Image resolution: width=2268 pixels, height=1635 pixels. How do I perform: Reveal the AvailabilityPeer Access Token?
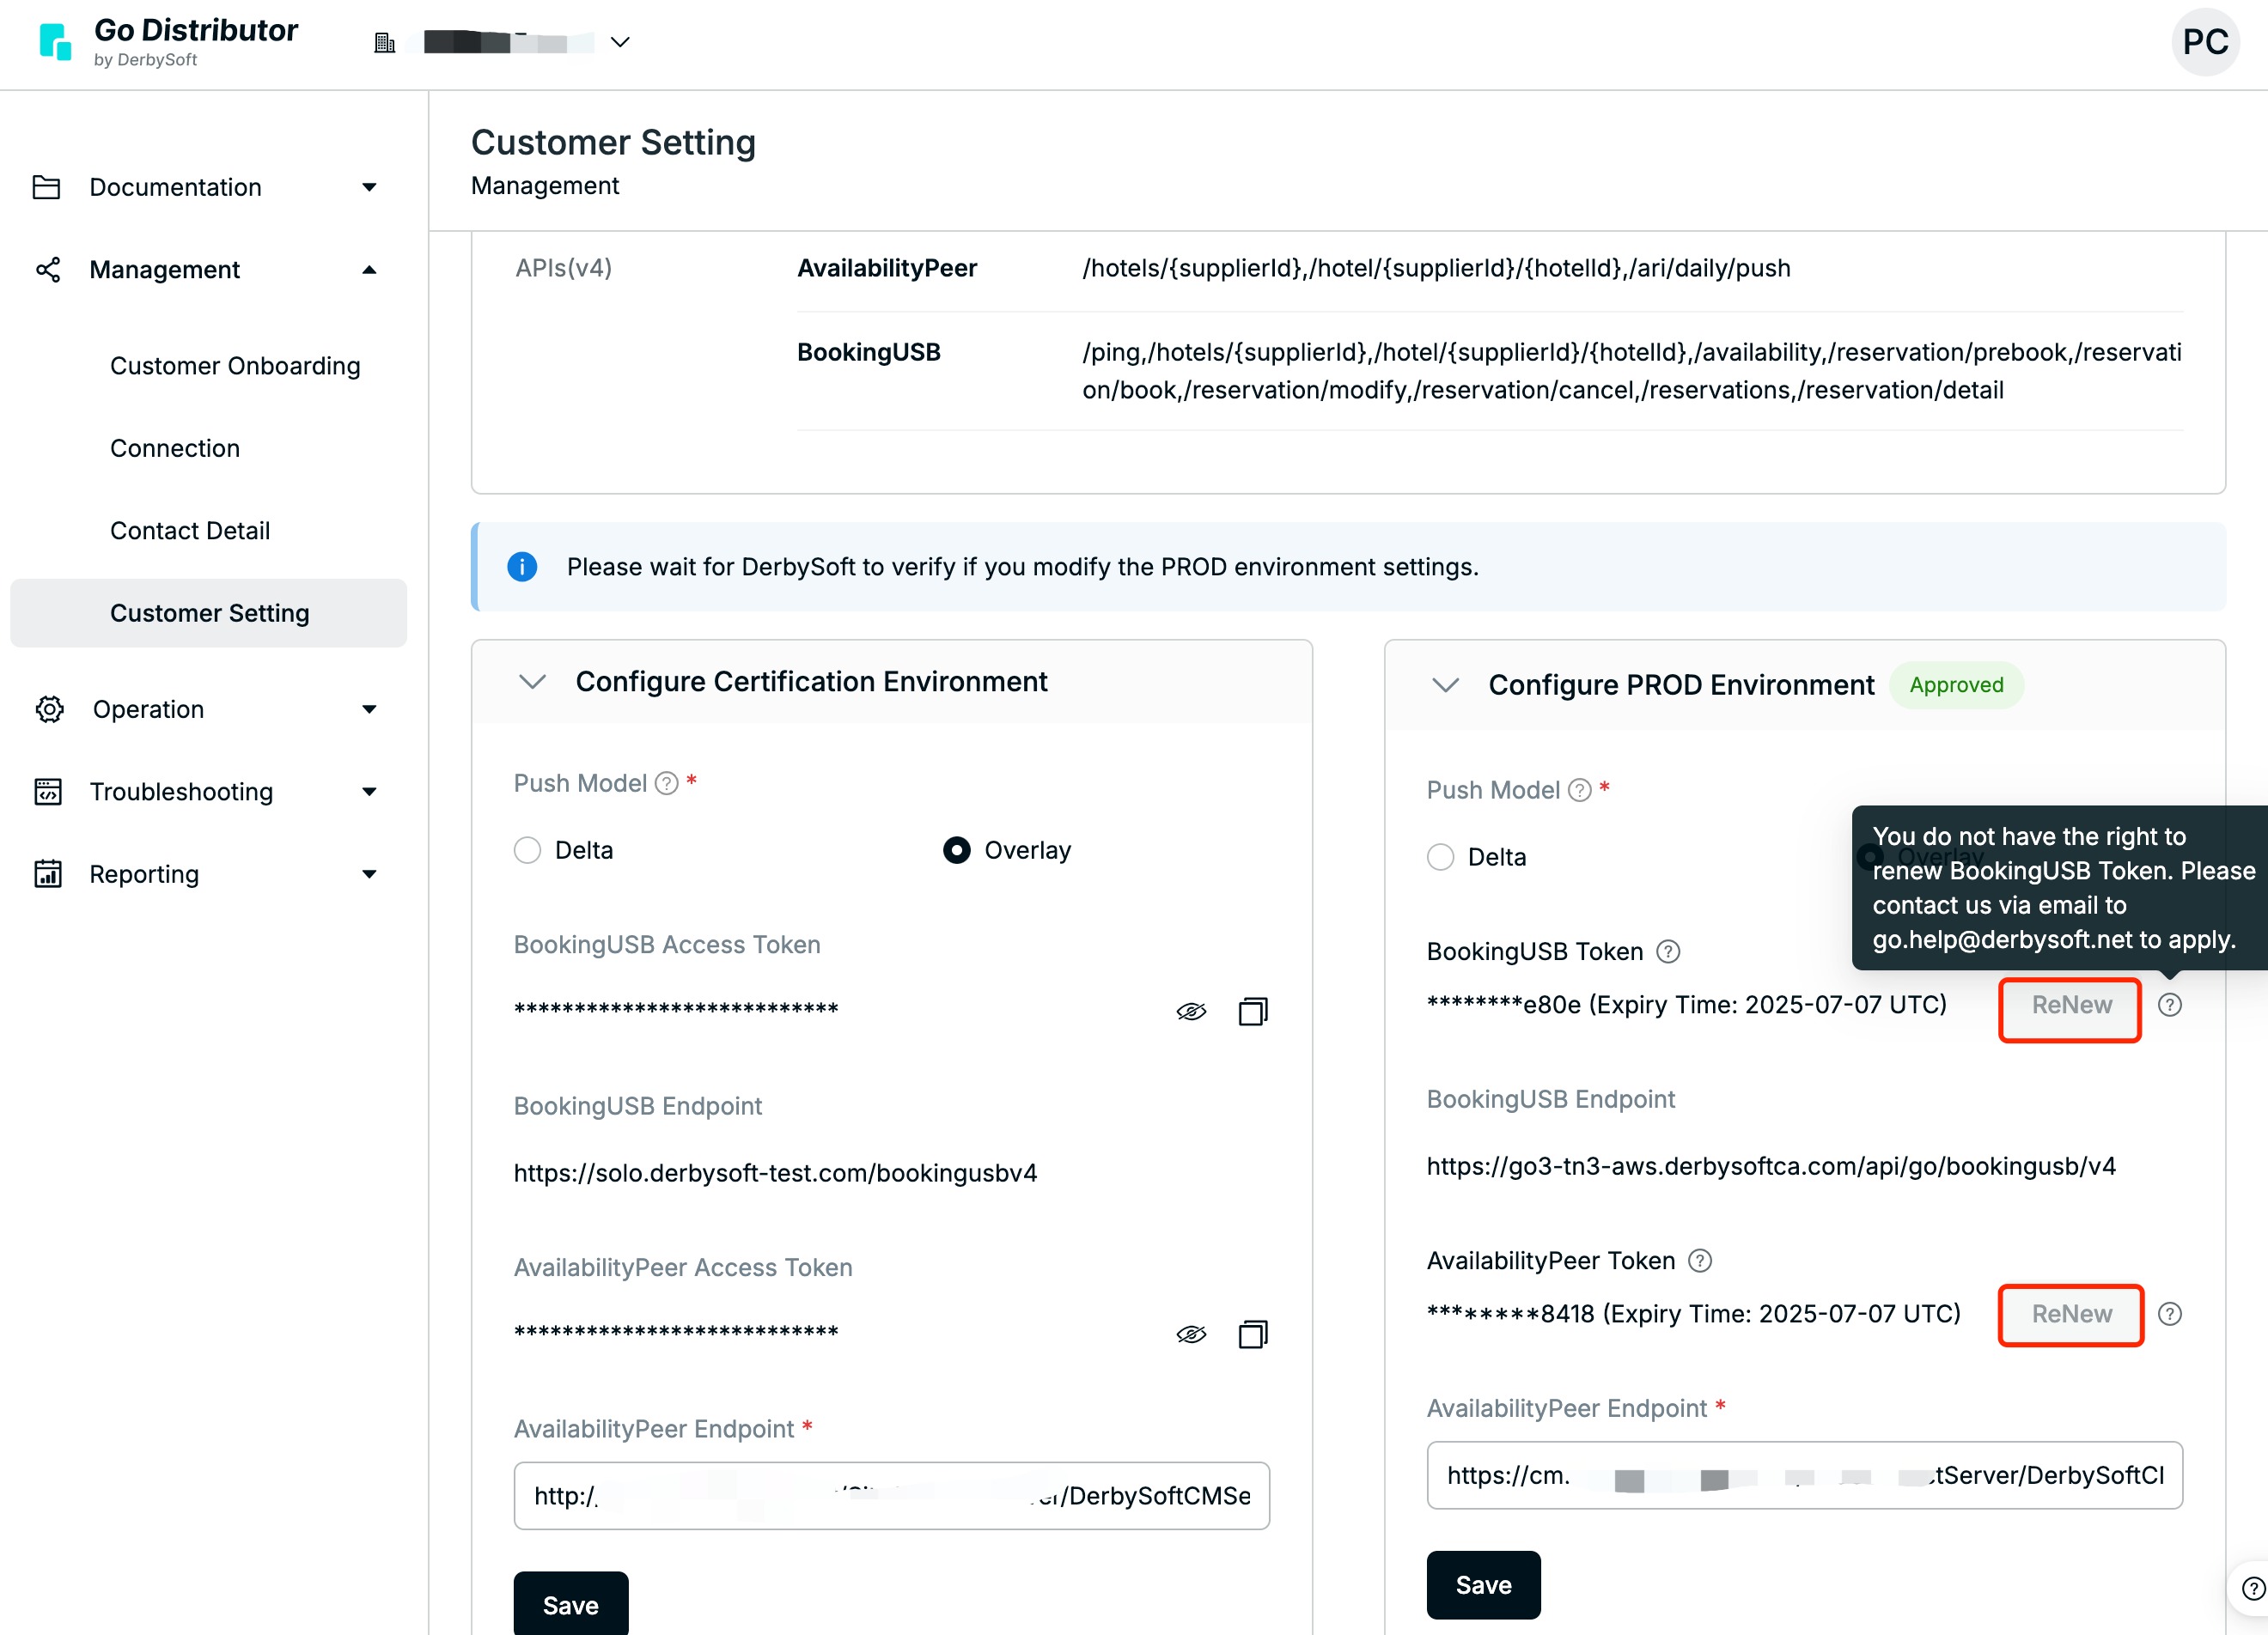[1191, 1334]
